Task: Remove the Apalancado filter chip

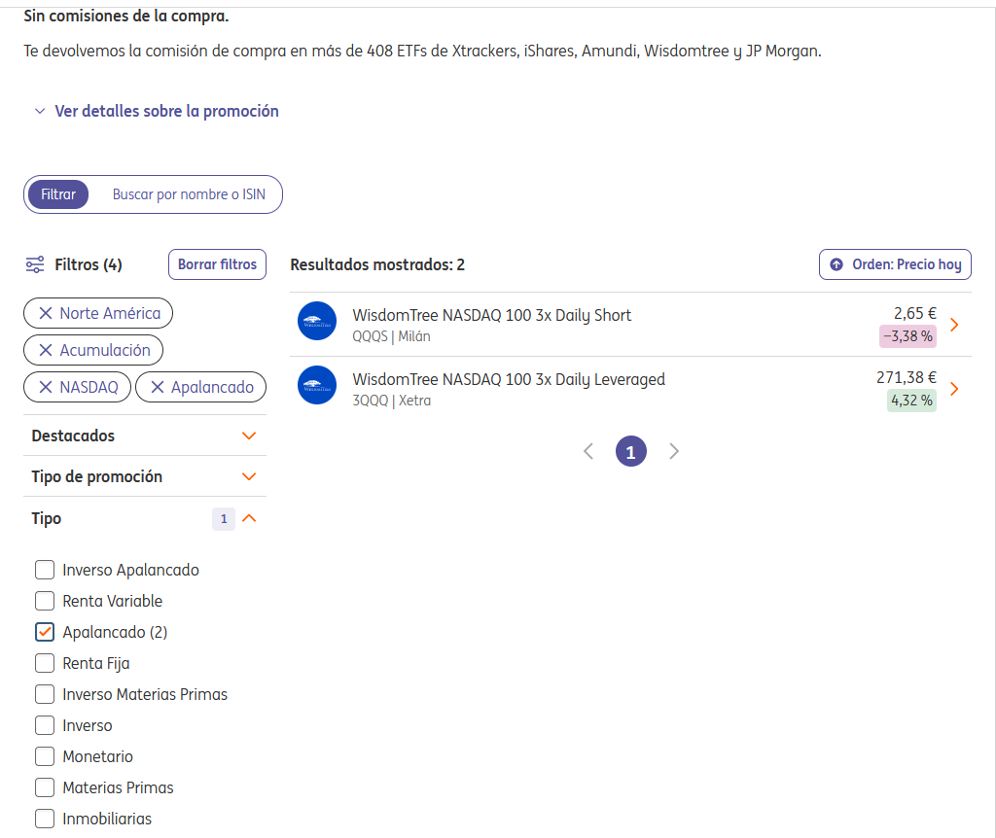Action: [x=157, y=387]
